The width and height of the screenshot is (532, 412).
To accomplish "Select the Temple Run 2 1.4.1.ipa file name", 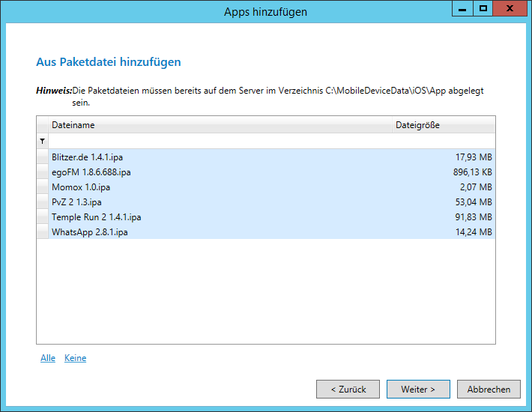I will pyautogui.click(x=96, y=217).
